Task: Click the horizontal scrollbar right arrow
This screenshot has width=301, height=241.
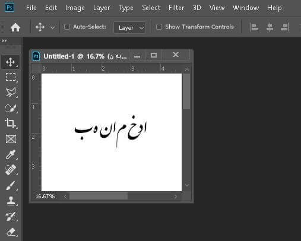Action: (175, 196)
